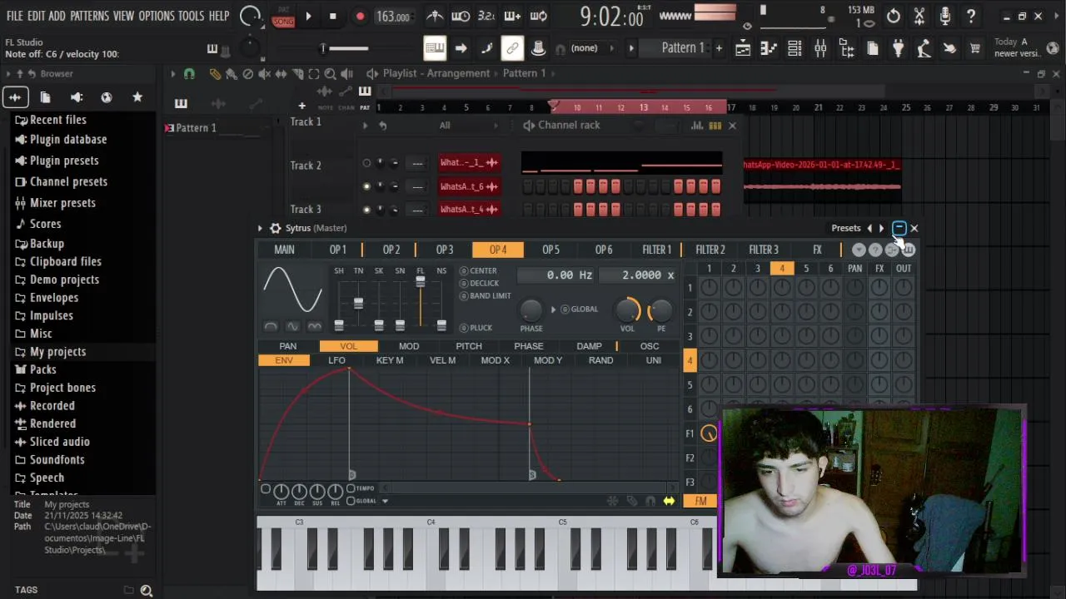Image resolution: width=1066 pixels, height=599 pixels.
Task: Adjust the Sytrus PHASE knob
Action: [x=531, y=310]
